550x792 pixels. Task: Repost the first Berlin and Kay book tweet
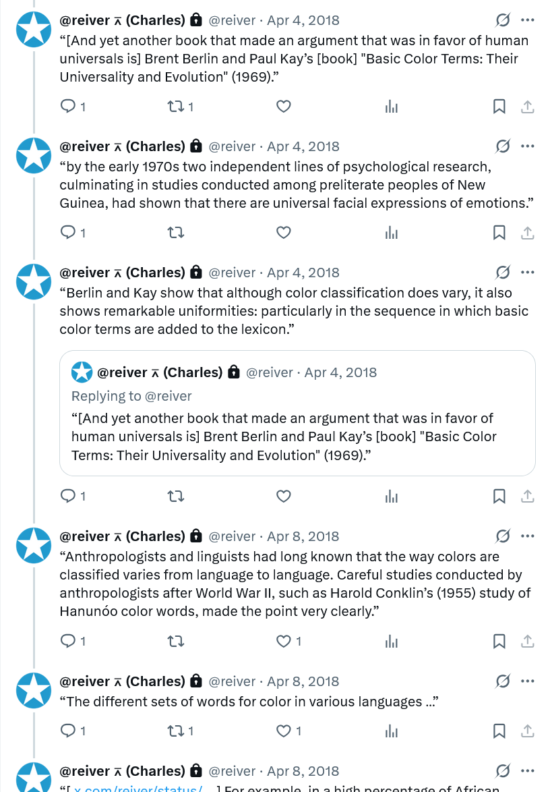click(175, 107)
